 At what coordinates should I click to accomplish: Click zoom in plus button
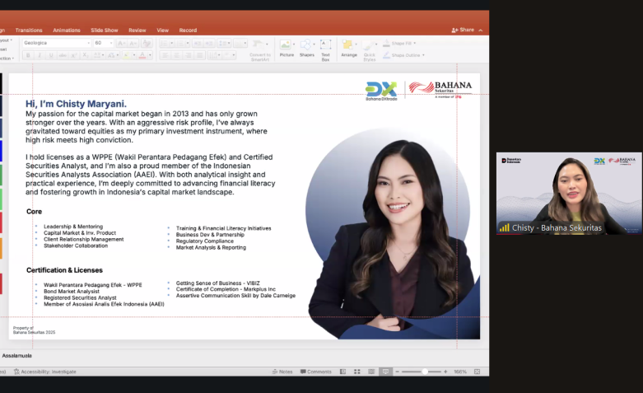point(445,372)
